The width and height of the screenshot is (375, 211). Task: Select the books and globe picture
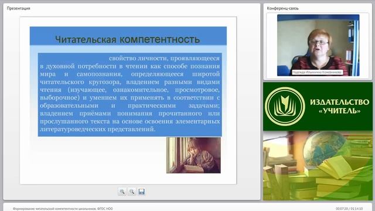(318, 165)
